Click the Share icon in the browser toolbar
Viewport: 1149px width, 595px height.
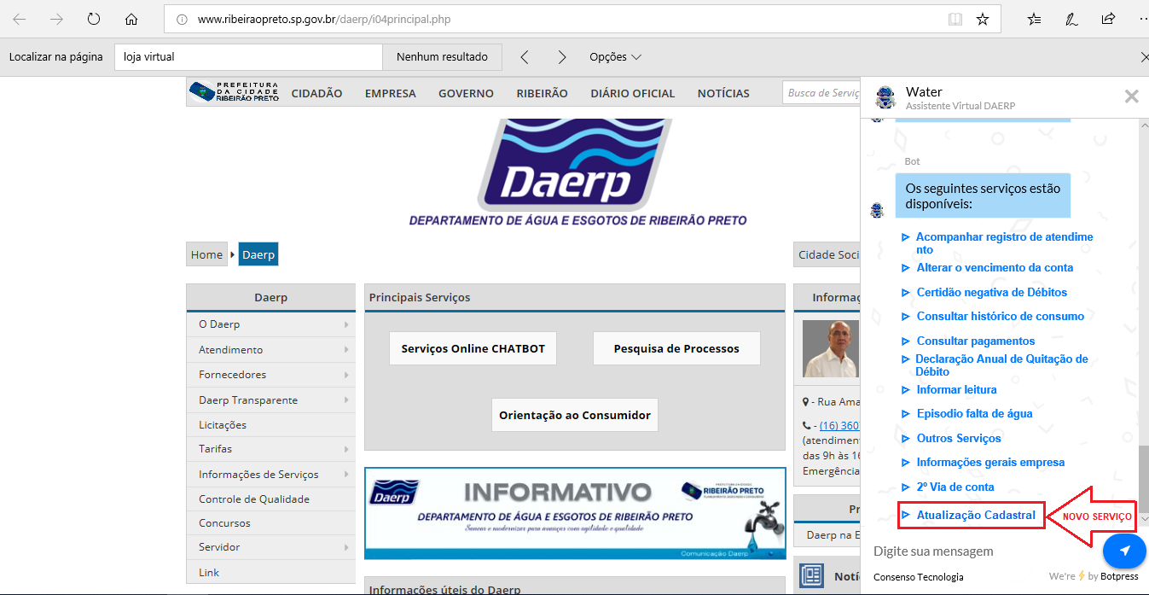tap(1107, 18)
